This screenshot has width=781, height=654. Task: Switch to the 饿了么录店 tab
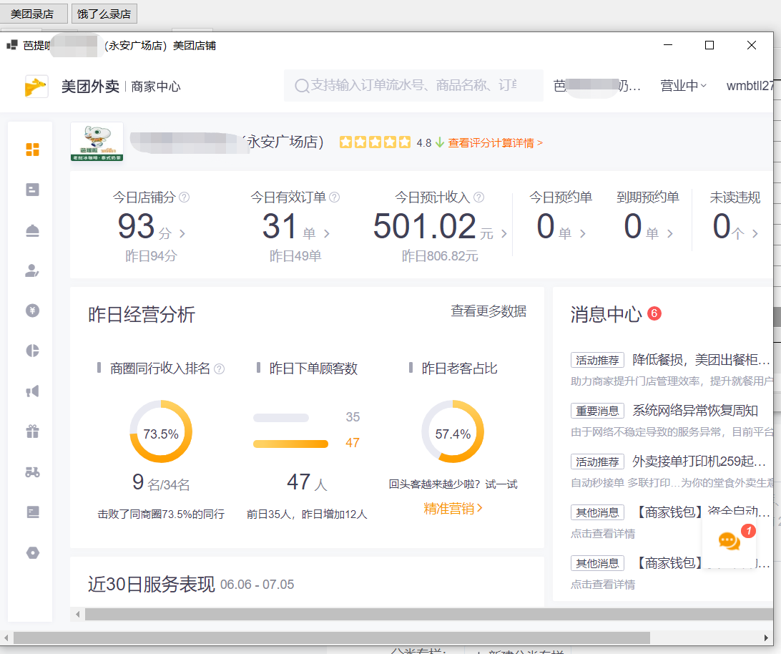[104, 14]
